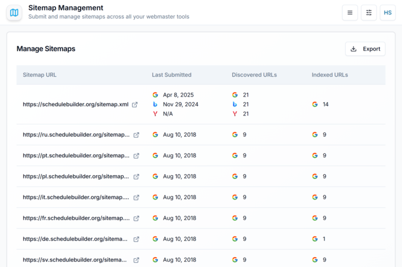This screenshot has width=402, height=267.
Task: Export the sitemaps list
Action: pos(365,49)
